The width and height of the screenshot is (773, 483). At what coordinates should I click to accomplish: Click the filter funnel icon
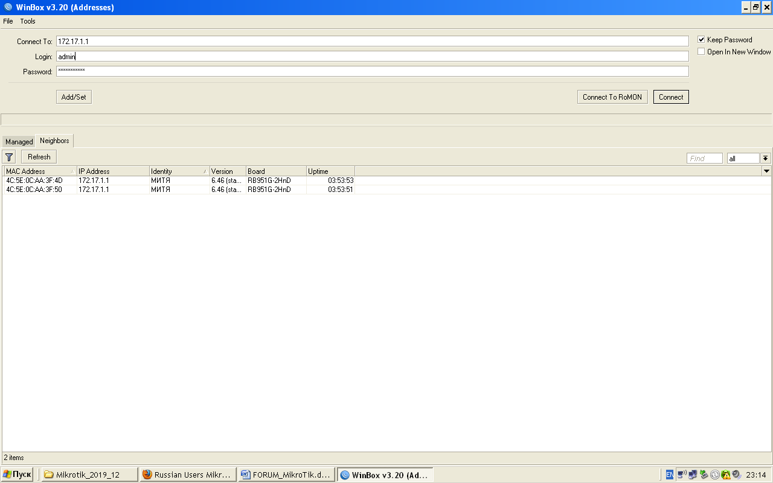coord(10,157)
